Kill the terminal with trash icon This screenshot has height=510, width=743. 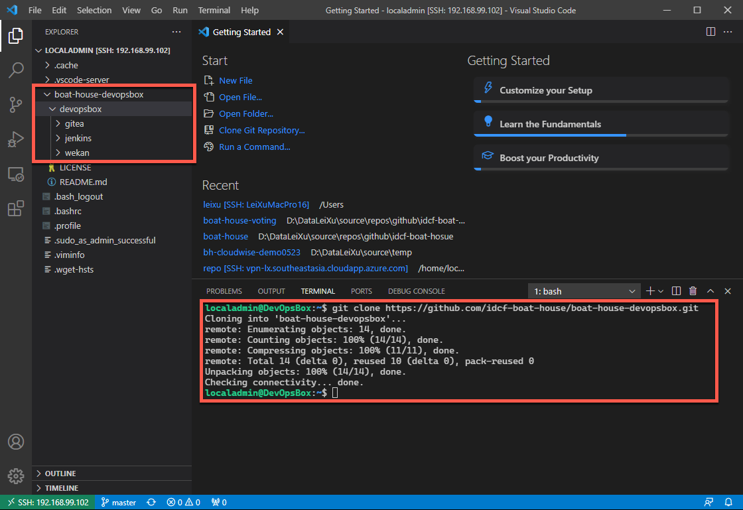(693, 290)
